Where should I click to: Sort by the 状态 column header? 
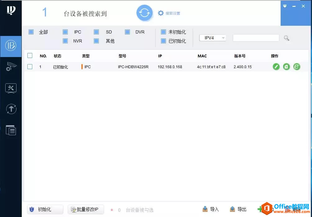pyautogui.click(x=57, y=56)
